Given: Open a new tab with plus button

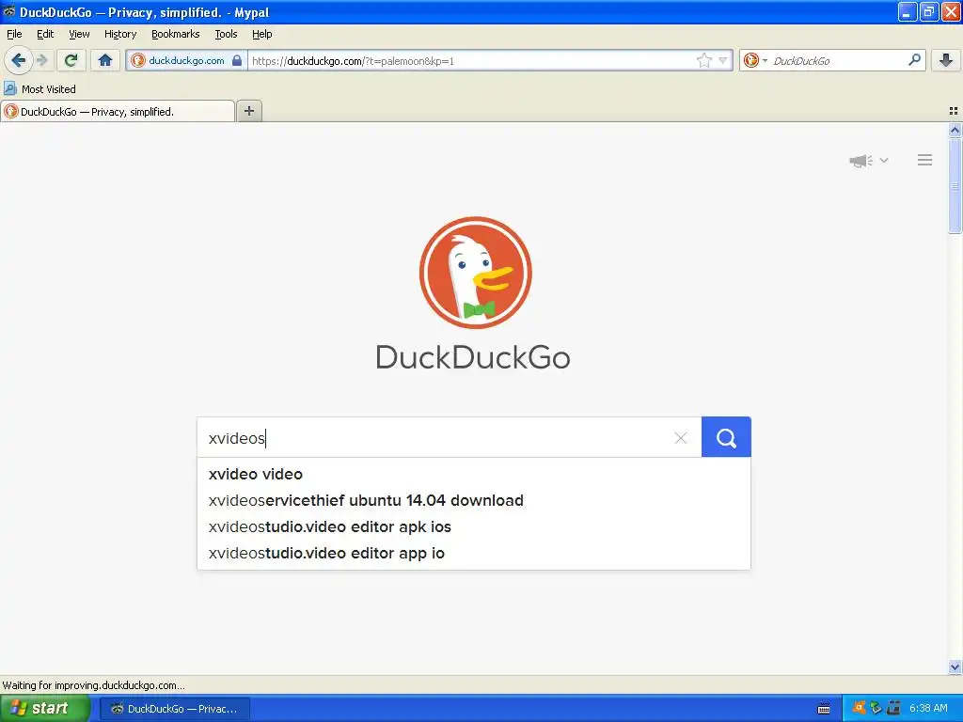Looking at the screenshot, I should coord(248,111).
